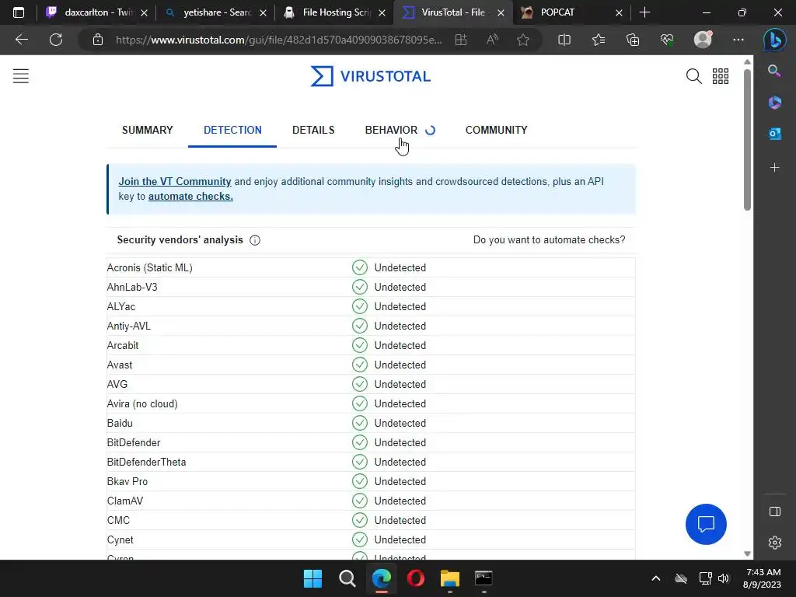Open the DETAILS tab
Screen dimensions: 796x597
[x=313, y=130]
